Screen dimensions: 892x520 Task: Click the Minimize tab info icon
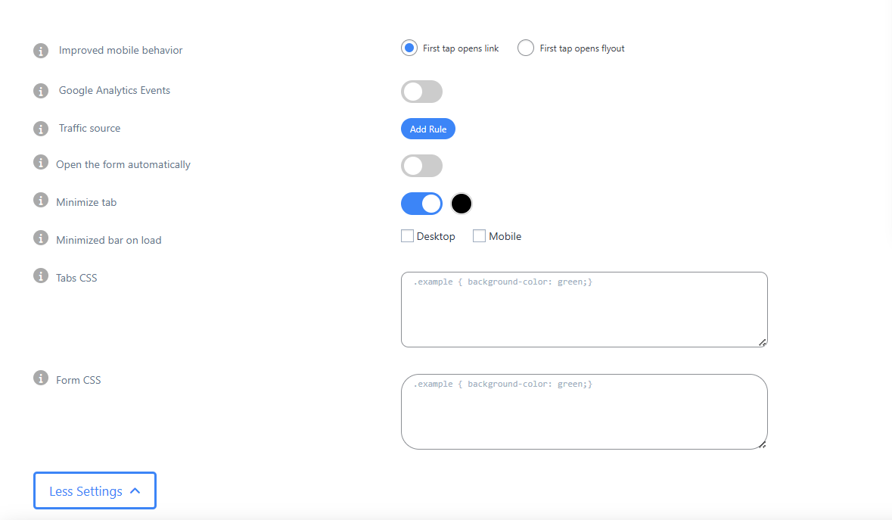[x=41, y=200]
